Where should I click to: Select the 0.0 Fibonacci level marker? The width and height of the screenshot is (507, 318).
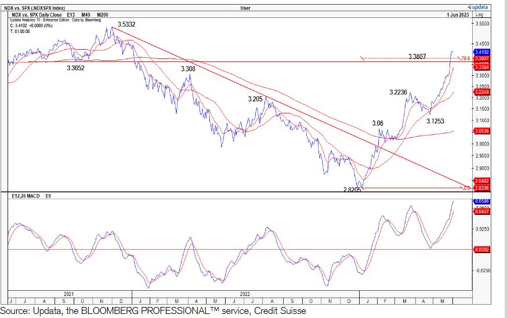(x=466, y=188)
